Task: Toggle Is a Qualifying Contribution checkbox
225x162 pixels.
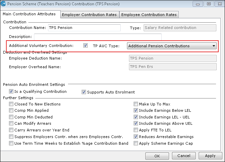Action: click(11, 91)
